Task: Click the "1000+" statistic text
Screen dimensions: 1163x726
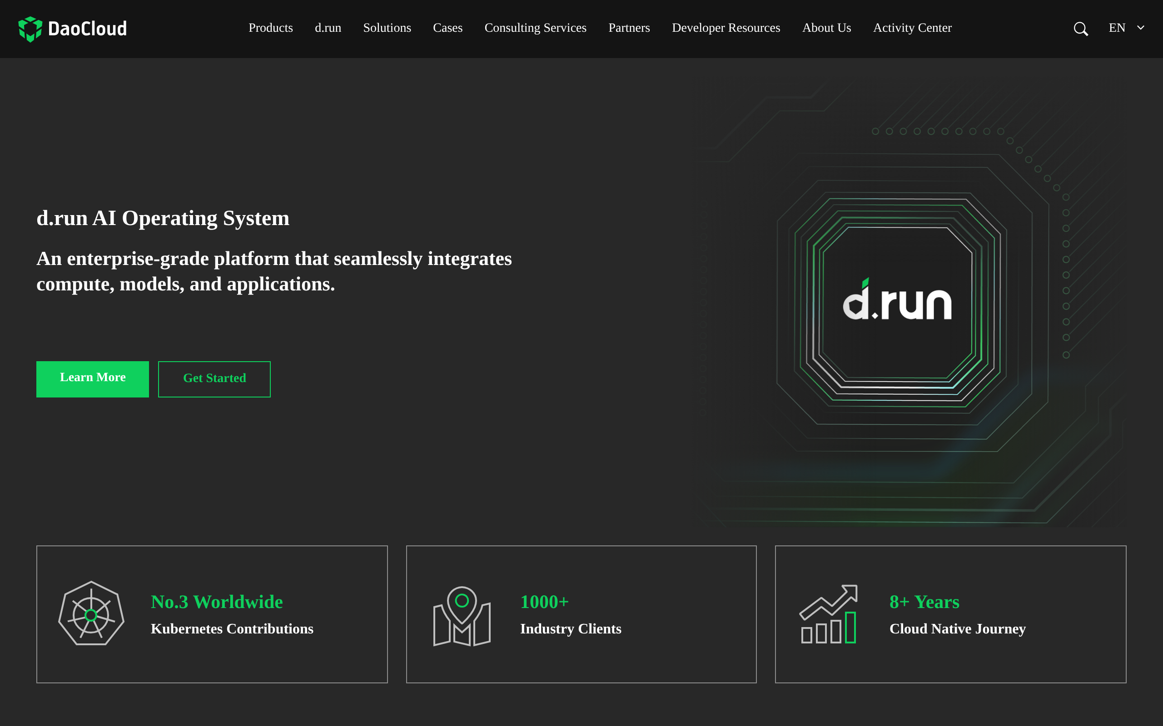Action: click(x=545, y=602)
